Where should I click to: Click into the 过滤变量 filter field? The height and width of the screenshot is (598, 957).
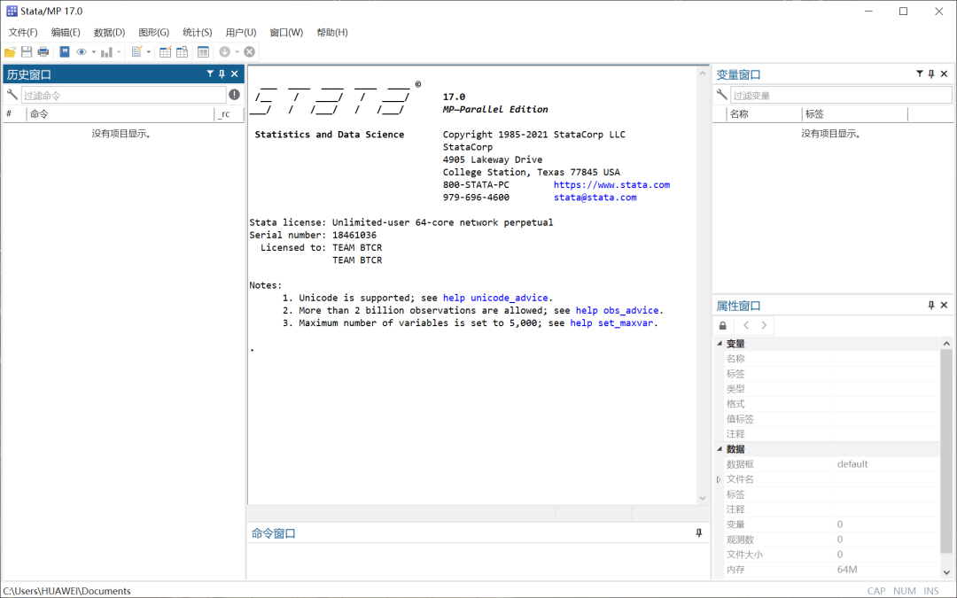[841, 95]
